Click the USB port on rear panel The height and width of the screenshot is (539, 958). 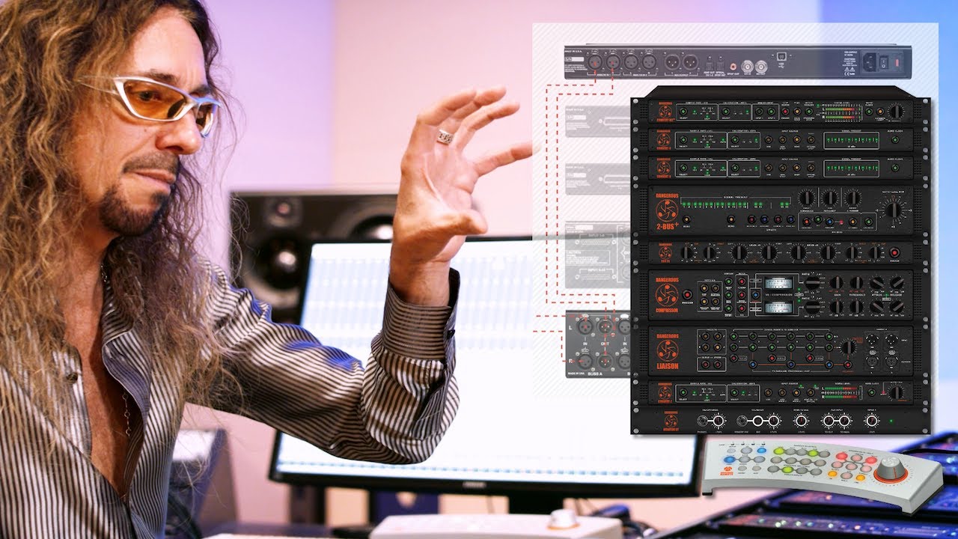tap(781, 57)
